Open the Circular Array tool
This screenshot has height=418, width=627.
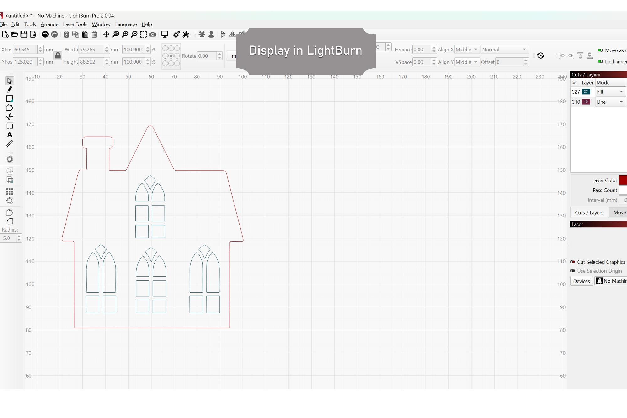(9, 201)
